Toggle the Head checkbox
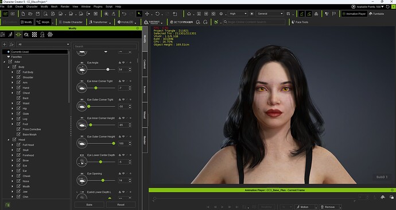The height and width of the screenshot is (210, 396). [14, 140]
